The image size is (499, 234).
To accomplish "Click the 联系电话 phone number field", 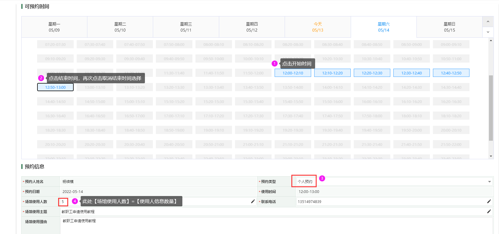I will click(x=390, y=201).
